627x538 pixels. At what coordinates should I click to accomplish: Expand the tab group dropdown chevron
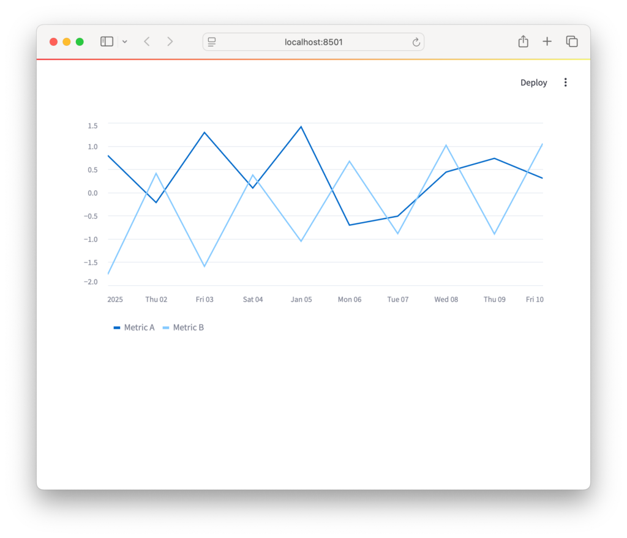[125, 42]
